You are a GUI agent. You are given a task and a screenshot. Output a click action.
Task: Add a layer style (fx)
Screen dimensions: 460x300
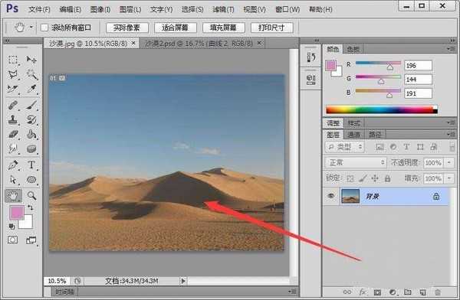tap(363, 292)
